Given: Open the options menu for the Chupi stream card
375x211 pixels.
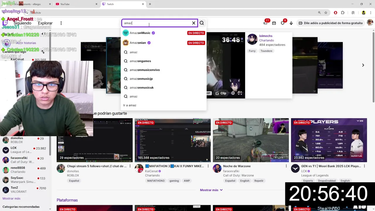Looking at the screenshot, I should (130, 166).
